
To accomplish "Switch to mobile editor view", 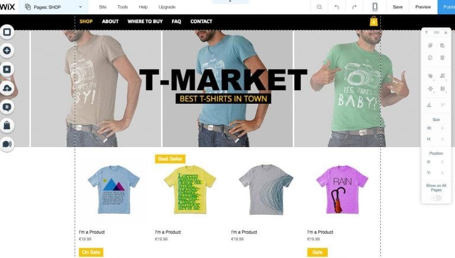I will tap(374, 7).
